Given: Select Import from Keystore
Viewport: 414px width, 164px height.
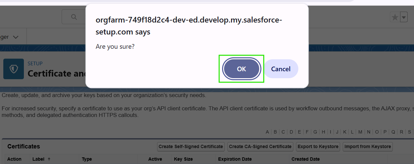Looking at the screenshot, I should [x=368, y=146].
